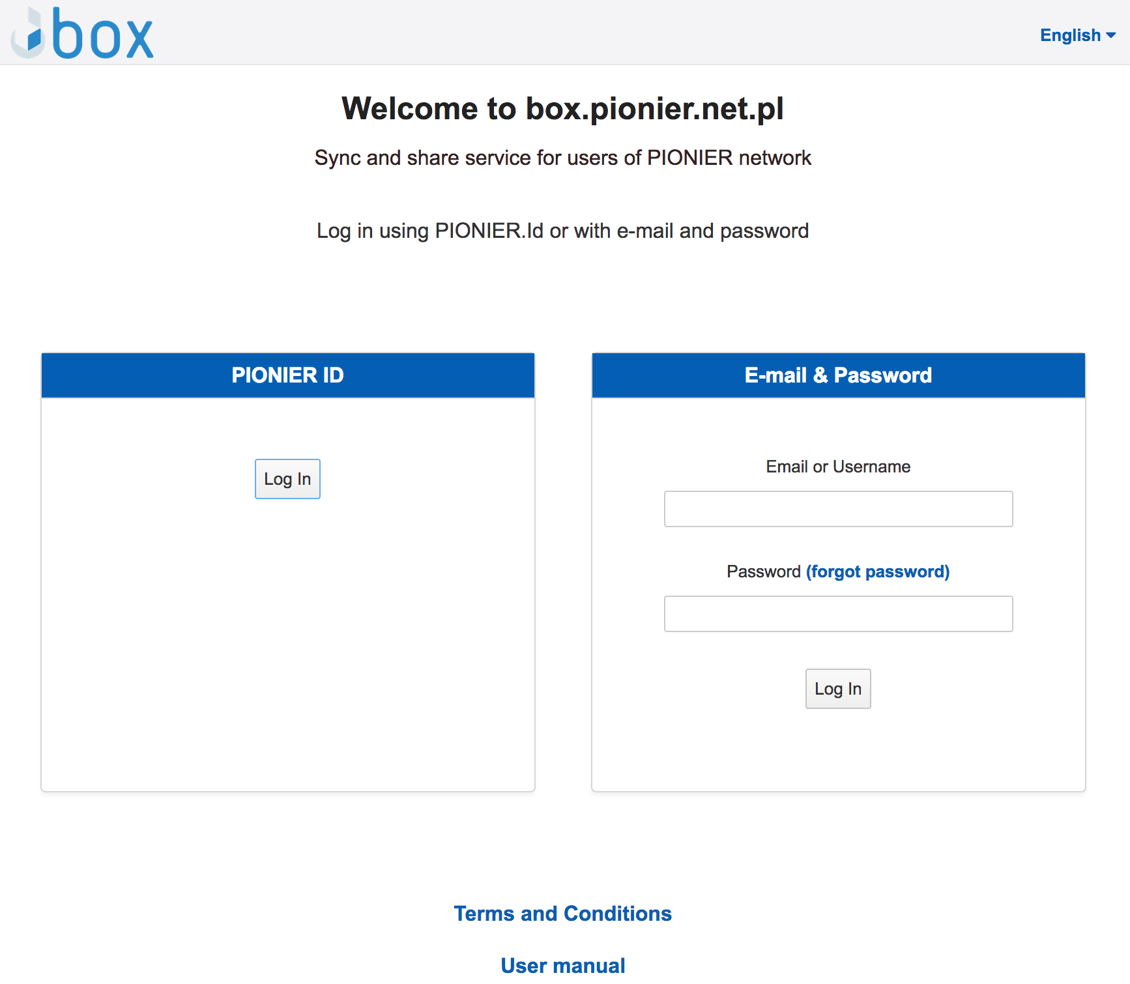Viewport: 1130px width, 984px height.
Task: Click the 'Email or Username' label
Action: point(838,467)
